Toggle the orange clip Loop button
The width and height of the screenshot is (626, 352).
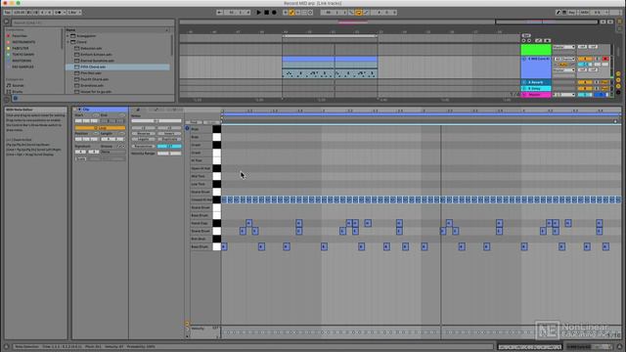tap(100, 128)
